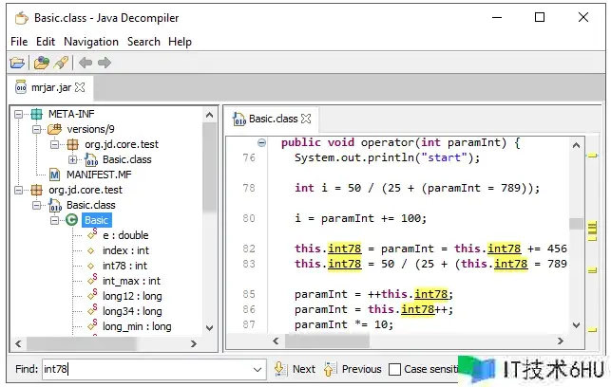Click the Search toolbar icon

point(61,63)
